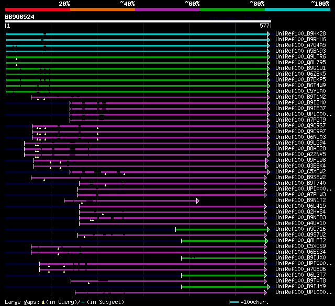Viewport: 335px width, 306px height.
Task: Select the UniRef100_A2ZNV5 label
Action: 300,155
